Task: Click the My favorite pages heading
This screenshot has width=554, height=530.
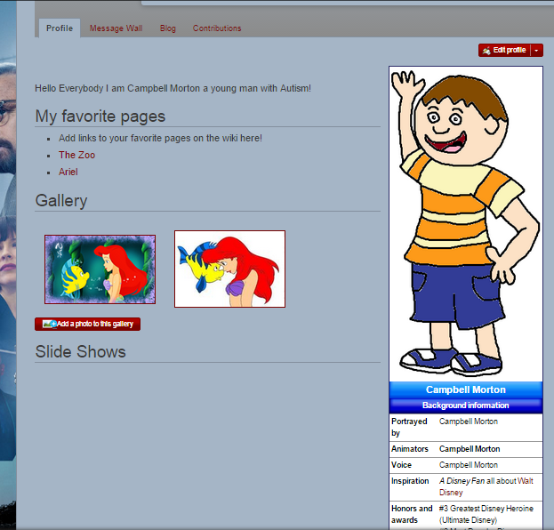Action: pyautogui.click(x=100, y=116)
